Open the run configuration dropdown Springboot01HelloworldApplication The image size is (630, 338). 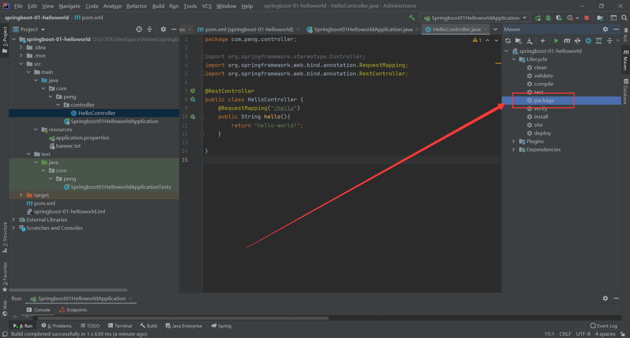pos(475,18)
